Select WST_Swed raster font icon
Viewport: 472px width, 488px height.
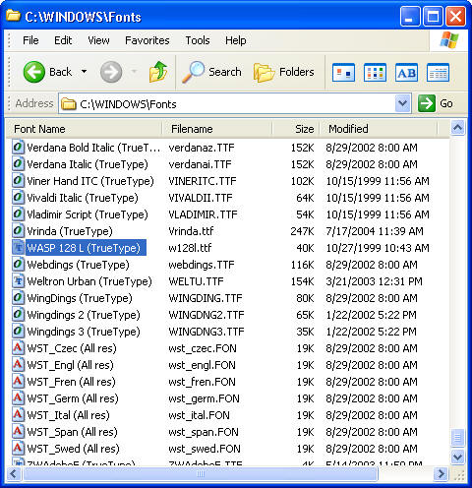(x=18, y=448)
